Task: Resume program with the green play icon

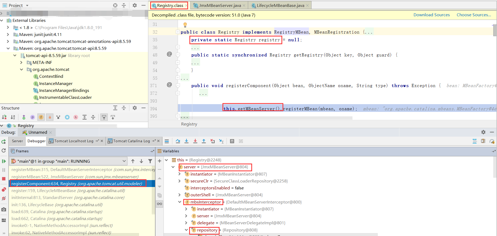Action: [4, 161]
